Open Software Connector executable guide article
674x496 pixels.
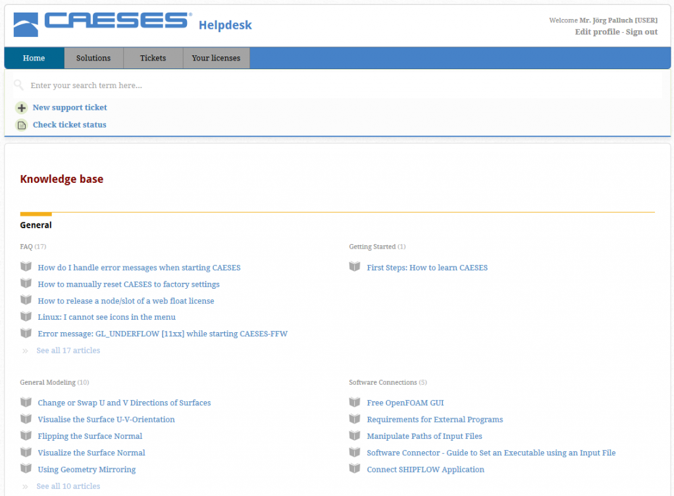tap(491, 453)
